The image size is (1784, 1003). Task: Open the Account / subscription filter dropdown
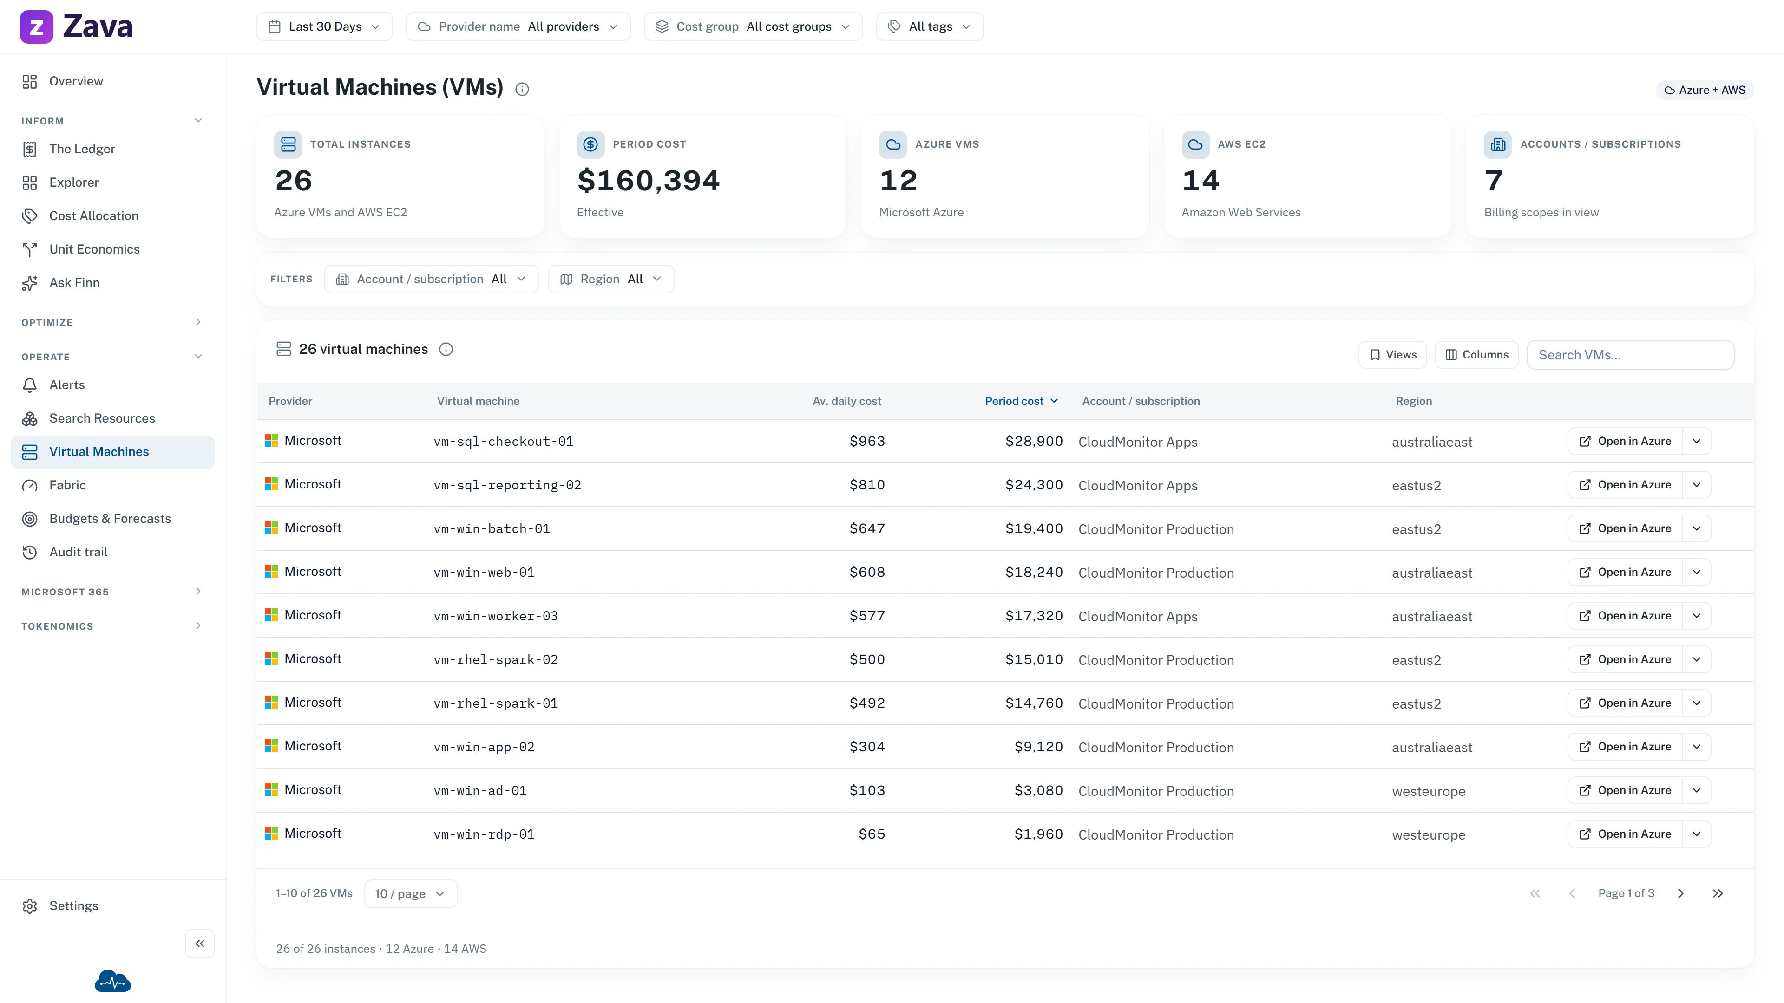tap(432, 279)
